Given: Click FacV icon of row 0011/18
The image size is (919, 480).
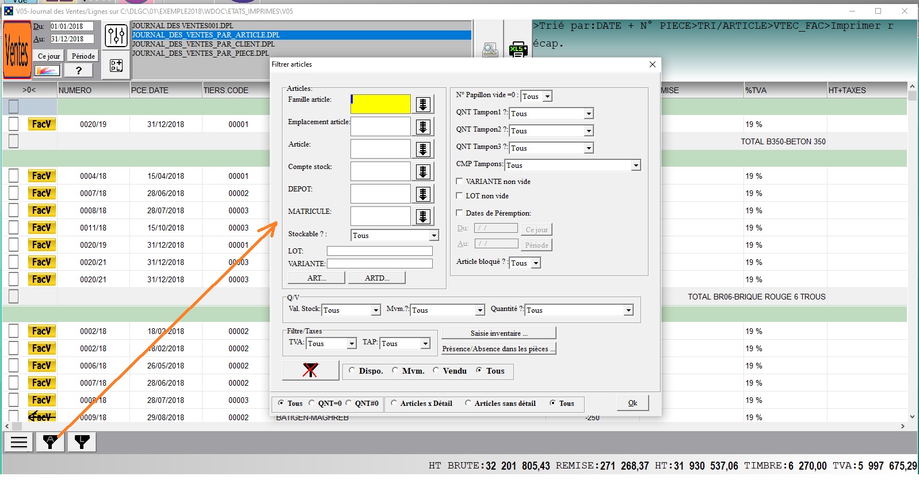Looking at the screenshot, I should tap(41, 228).
